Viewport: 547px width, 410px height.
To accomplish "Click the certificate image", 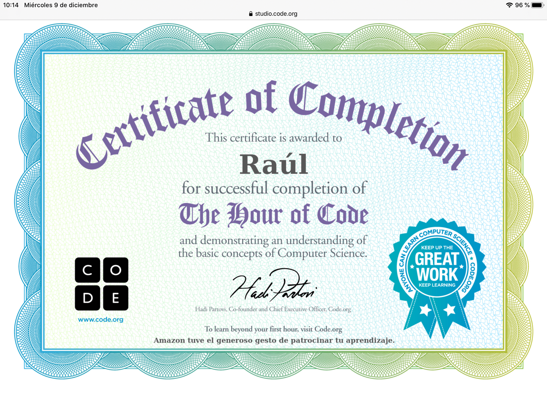I will click(x=273, y=201).
